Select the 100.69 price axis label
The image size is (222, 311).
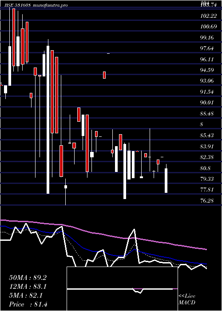point(208,27)
